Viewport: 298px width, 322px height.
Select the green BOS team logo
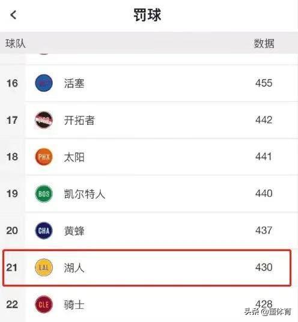click(44, 193)
